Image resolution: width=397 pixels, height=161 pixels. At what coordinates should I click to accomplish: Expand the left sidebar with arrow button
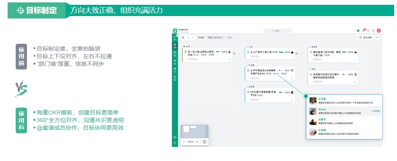(178, 36)
